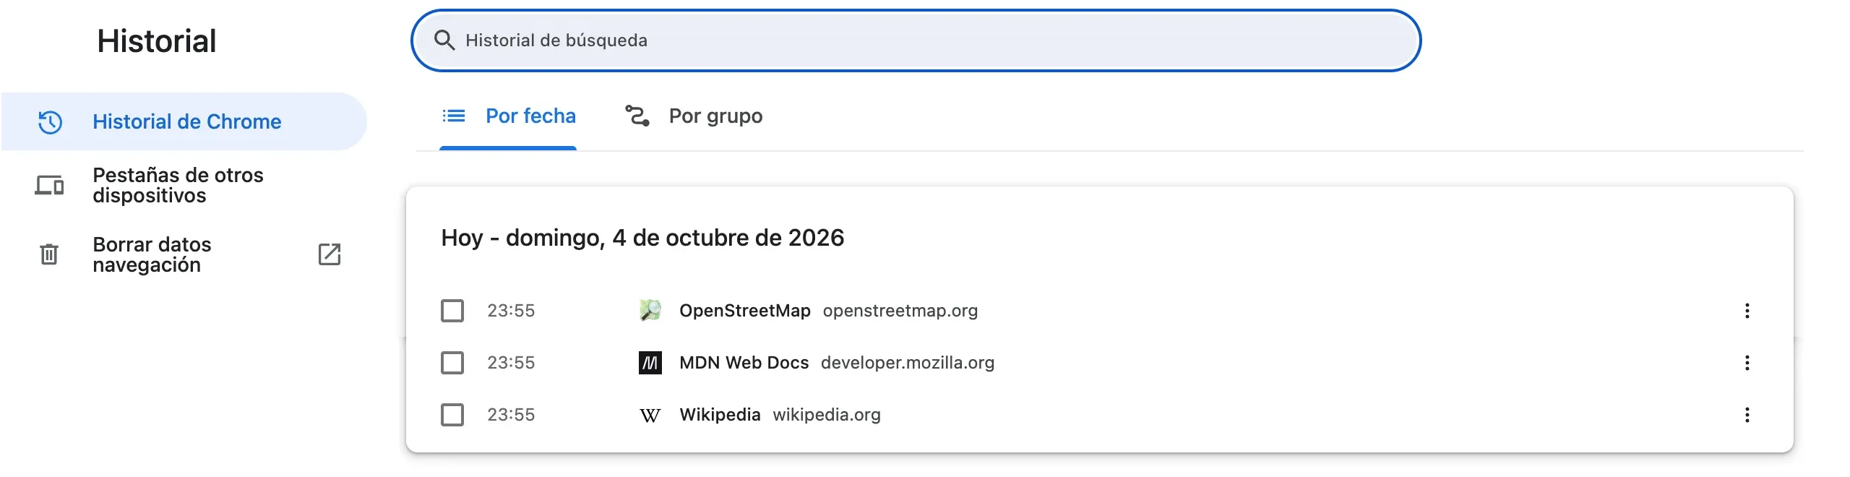This screenshot has height=477, width=1850.
Task: Click the Historial de Chrome clock icon
Action: (50, 121)
